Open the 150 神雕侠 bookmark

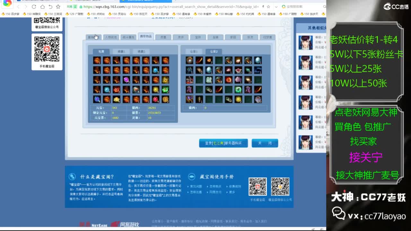point(32,14)
